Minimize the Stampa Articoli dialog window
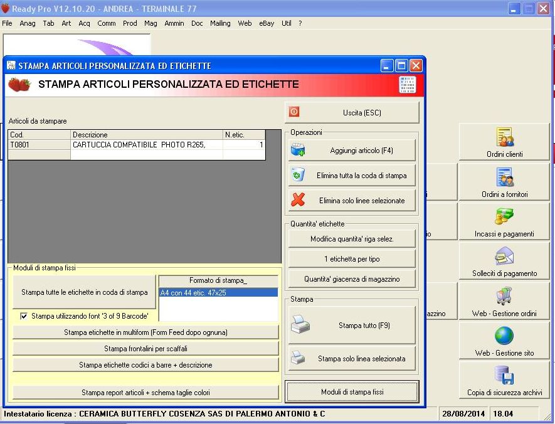Viewport: 555px width, 424px height. (387, 65)
